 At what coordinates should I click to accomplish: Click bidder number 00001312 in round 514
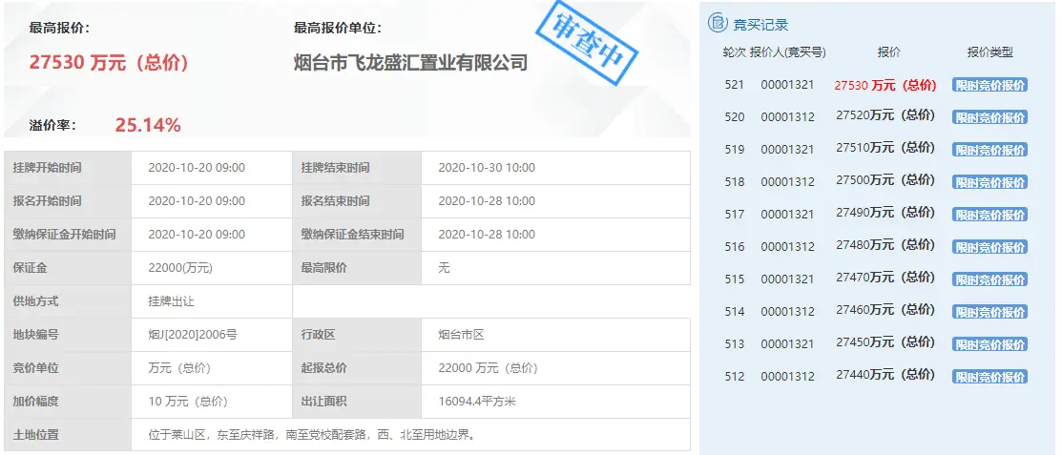(x=788, y=312)
